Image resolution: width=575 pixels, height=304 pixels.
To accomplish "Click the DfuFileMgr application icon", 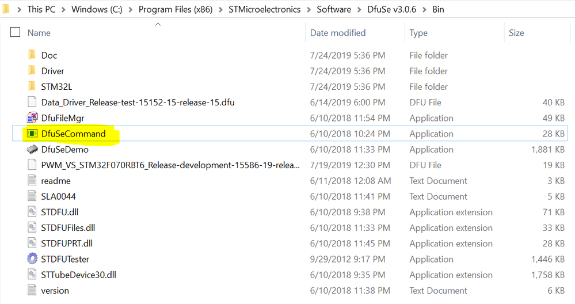I will pos(32,119).
